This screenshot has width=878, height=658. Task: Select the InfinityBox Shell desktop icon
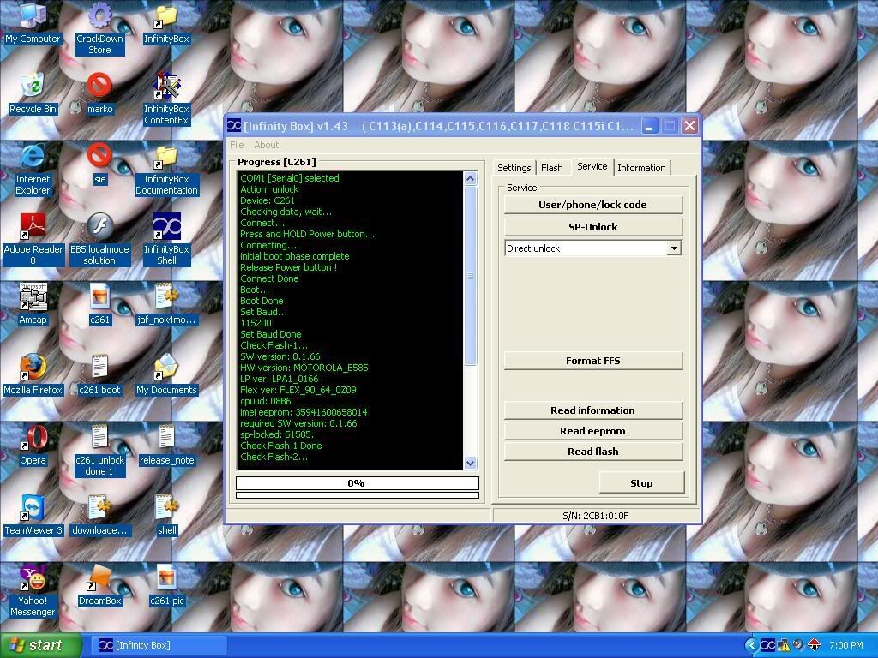(166, 240)
